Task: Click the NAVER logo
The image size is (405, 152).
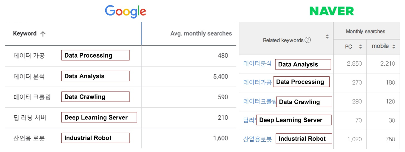Action: point(331,11)
